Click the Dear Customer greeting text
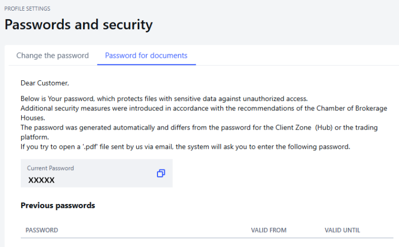This screenshot has height=247, width=399. point(45,83)
